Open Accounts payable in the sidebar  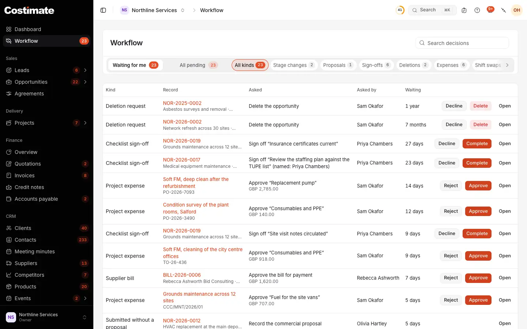[46, 199]
